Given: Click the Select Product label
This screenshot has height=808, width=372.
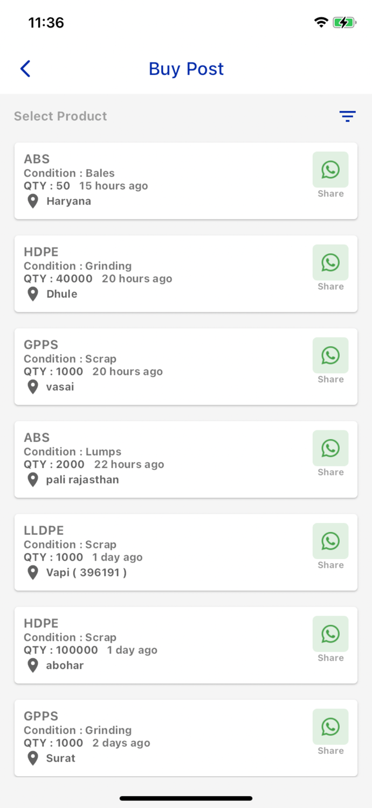Looking at the screenshot, I should [60, 116].
